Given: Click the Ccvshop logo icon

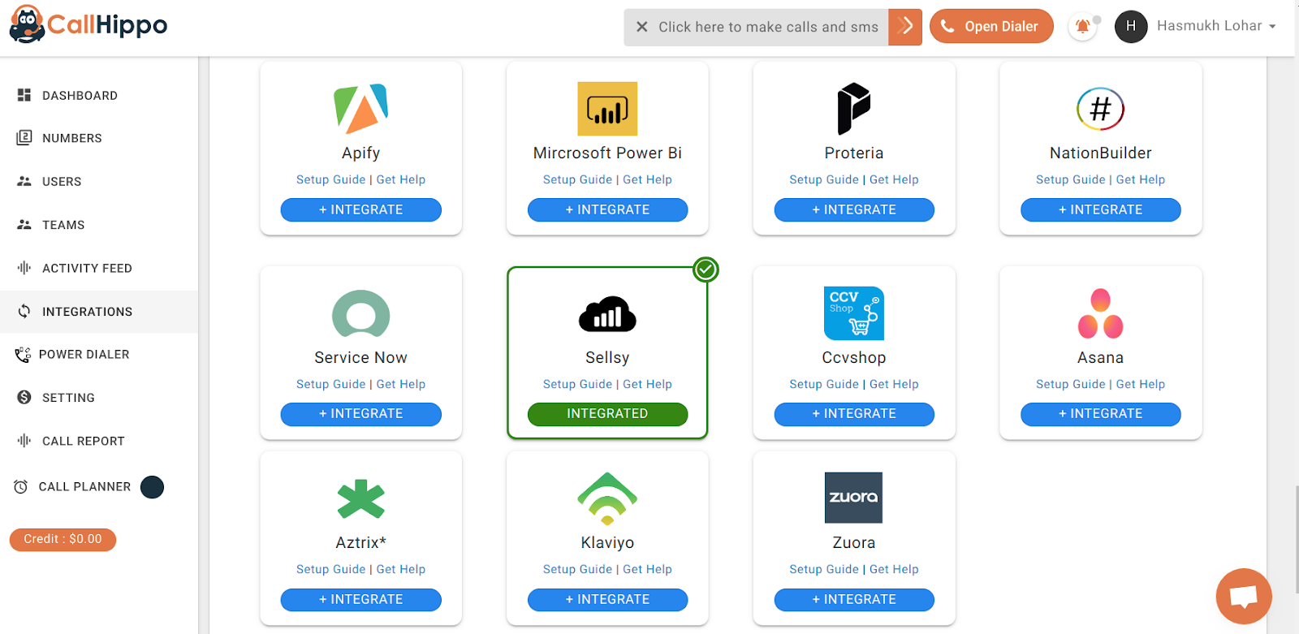Looking at the screenshot, I should click(x=853, y=313).
